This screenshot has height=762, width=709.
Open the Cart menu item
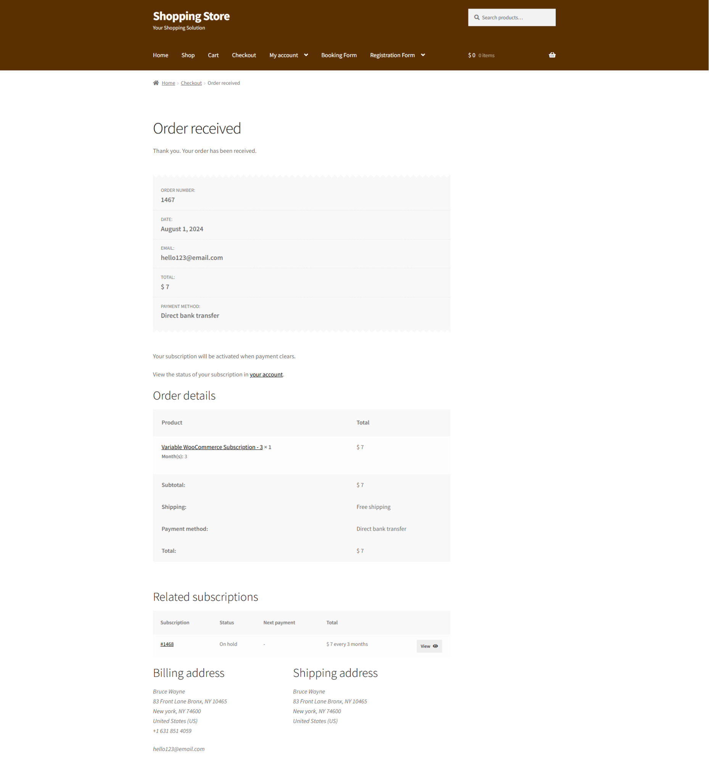(213, 55)
